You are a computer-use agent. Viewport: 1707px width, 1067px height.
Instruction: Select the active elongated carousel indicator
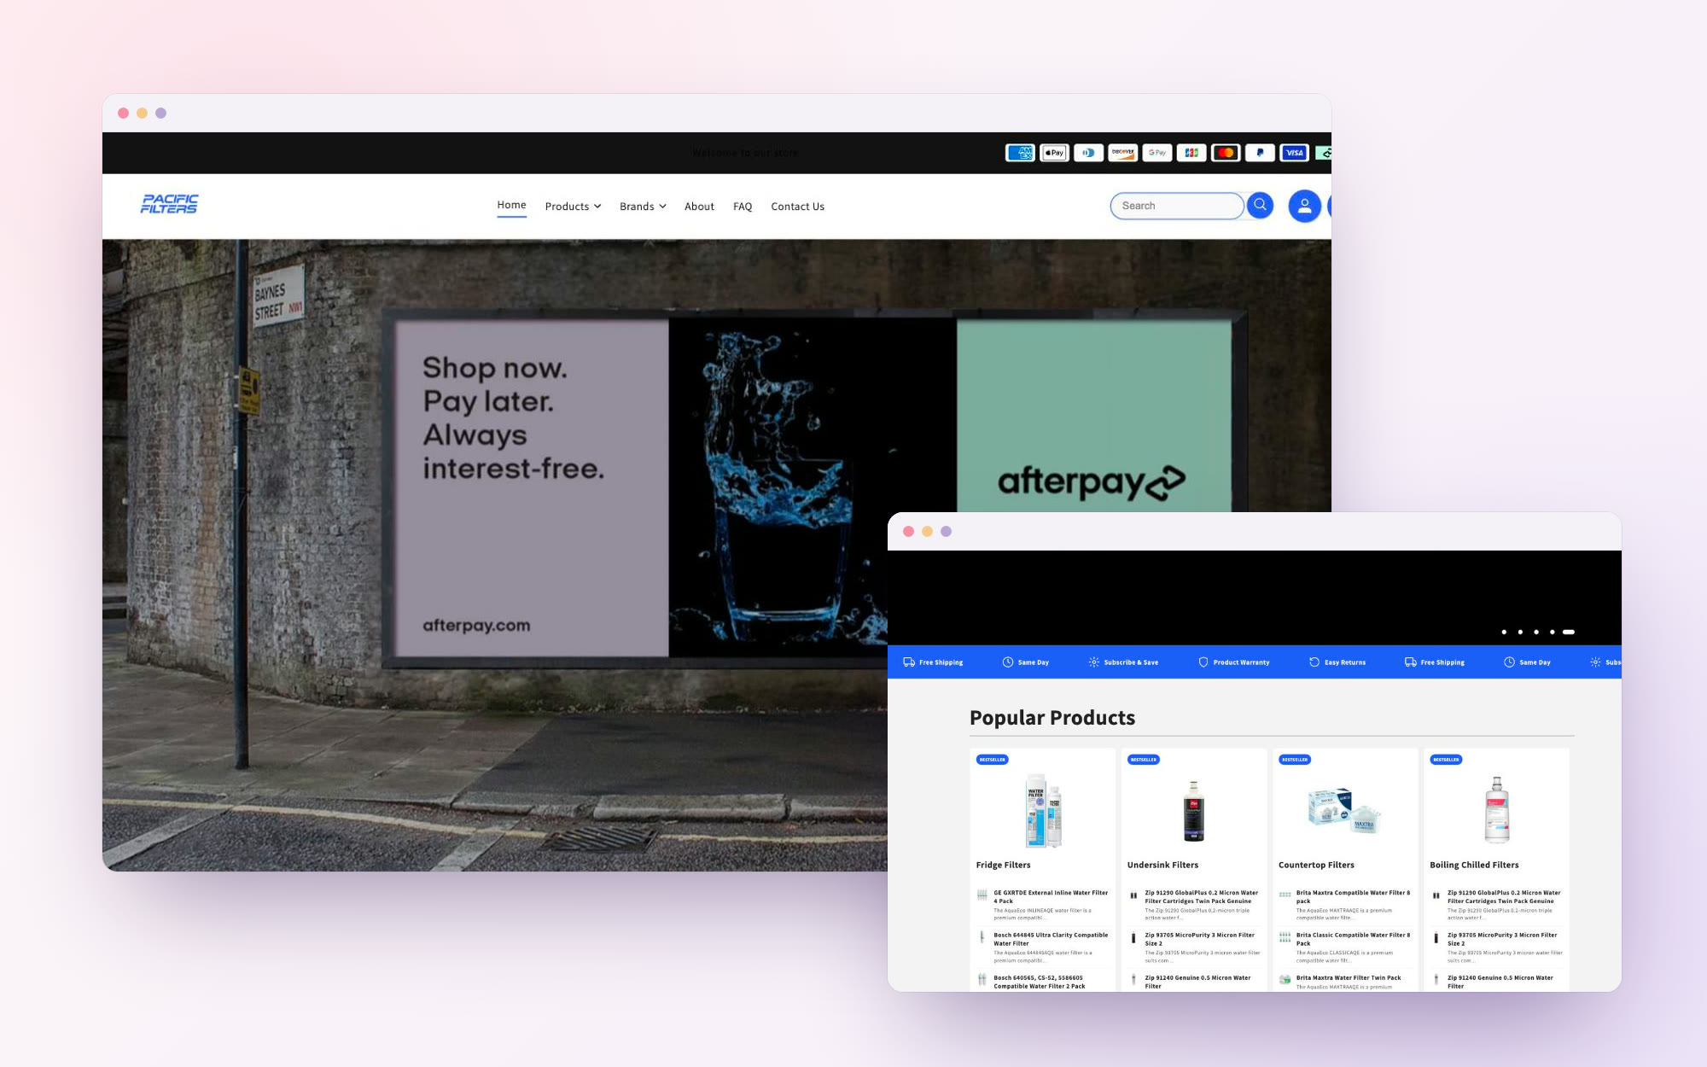point(1569,633)
